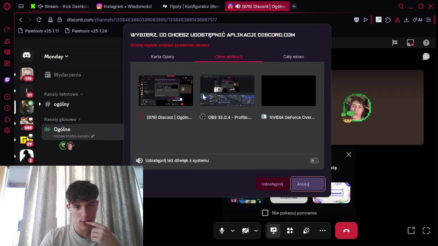Image resolution: width=438 pixels, height=246 pixels.
Task: Open browser extensions toolbar icon
Action: tap(388, 20)
